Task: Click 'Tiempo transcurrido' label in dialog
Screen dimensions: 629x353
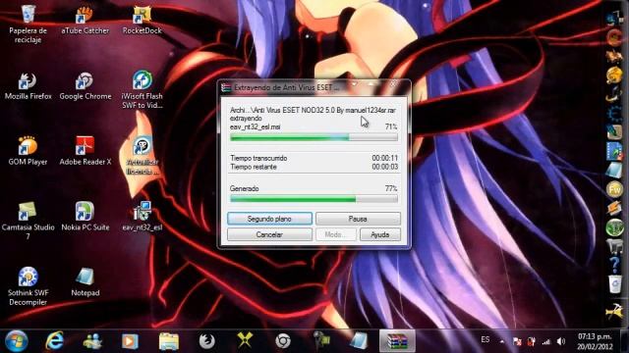Action: (x=258, y=158)
